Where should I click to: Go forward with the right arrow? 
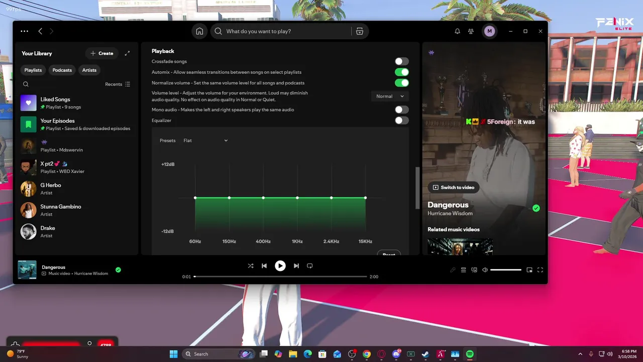[x=51, y=31]
